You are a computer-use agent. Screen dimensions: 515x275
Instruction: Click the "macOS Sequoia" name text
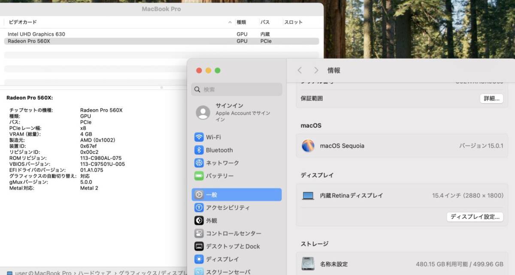tap(342, 146)
